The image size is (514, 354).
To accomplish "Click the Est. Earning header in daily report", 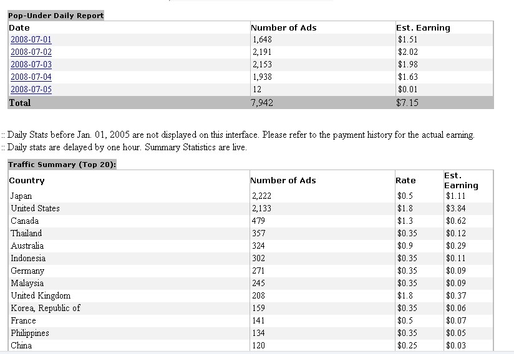I will tap(423, 27).
